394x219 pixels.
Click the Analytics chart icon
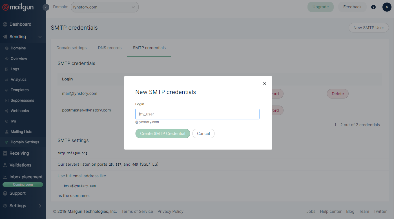pyautogui.click(x=7, y=80)
